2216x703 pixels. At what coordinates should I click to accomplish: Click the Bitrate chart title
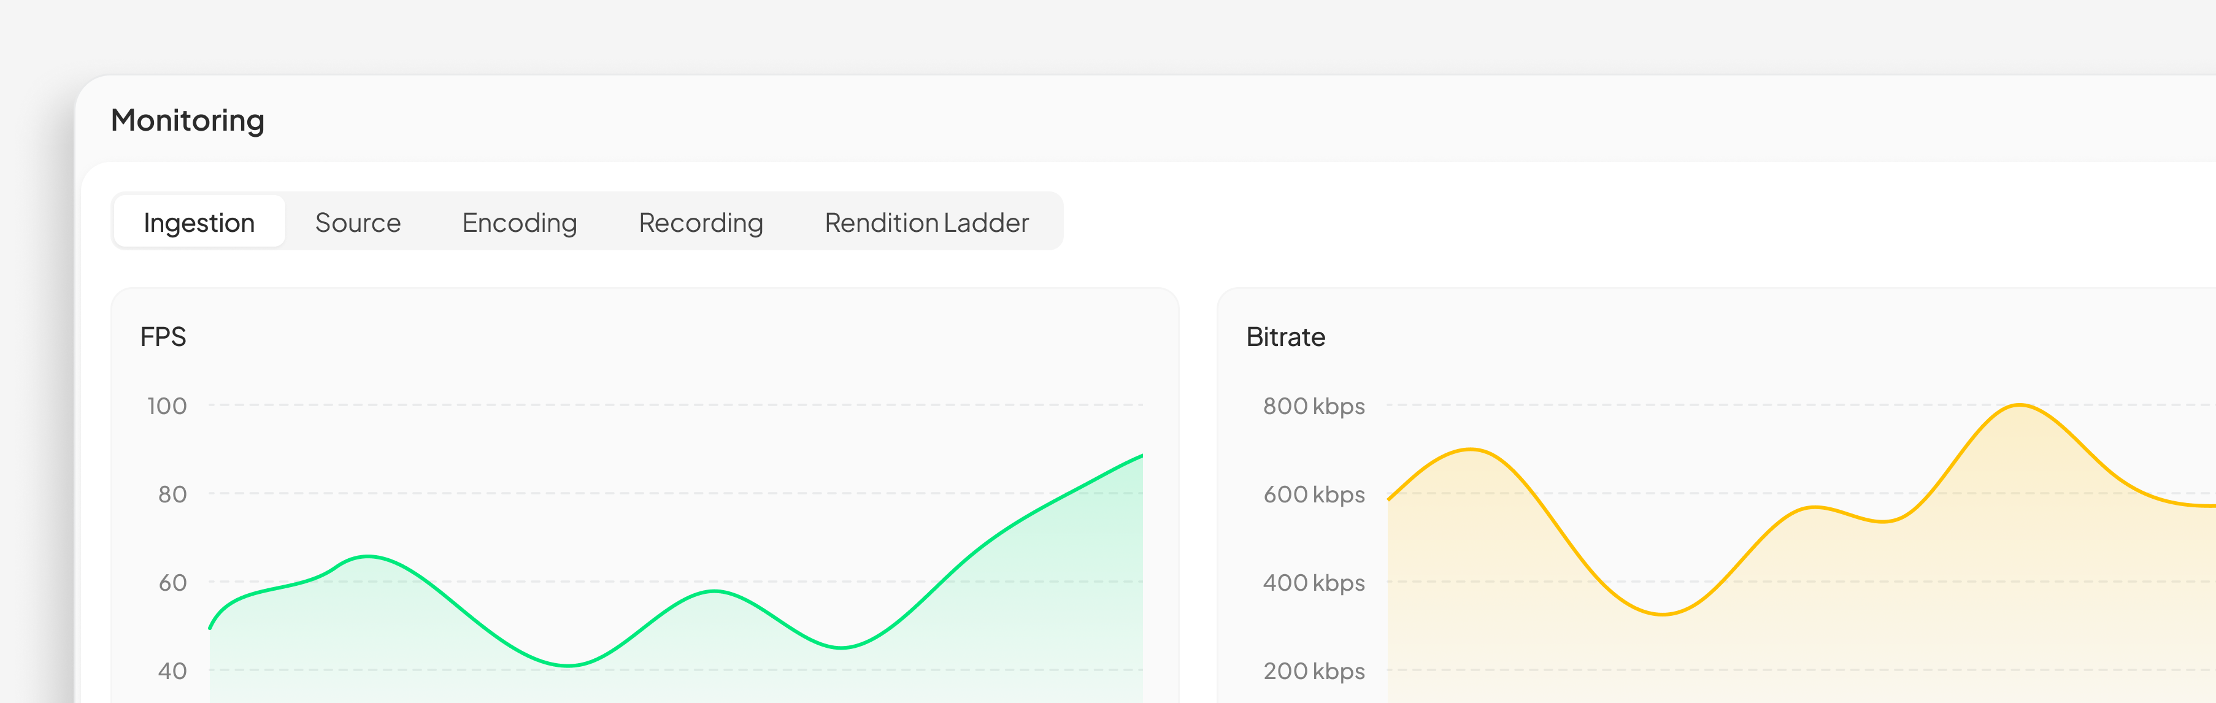[x=1285, y=336]
